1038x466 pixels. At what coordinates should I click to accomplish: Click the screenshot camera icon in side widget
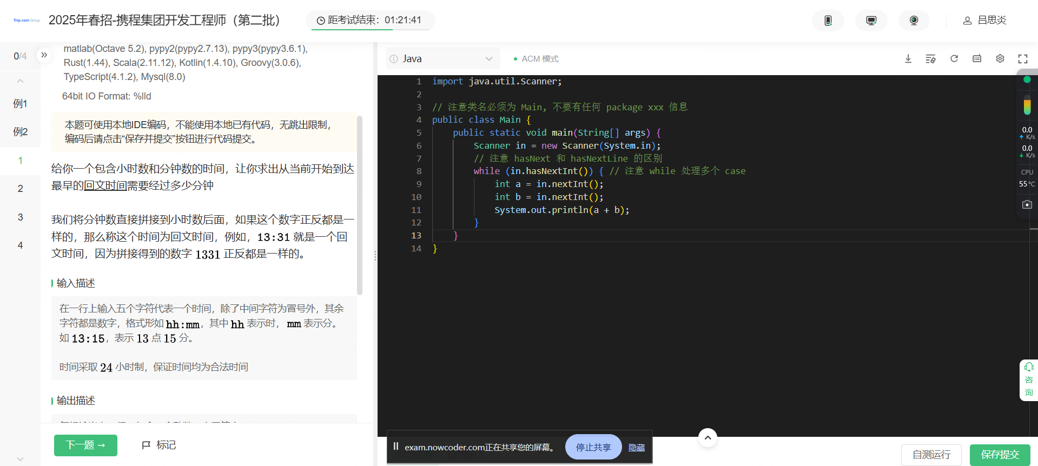[x=1027, y=204]
